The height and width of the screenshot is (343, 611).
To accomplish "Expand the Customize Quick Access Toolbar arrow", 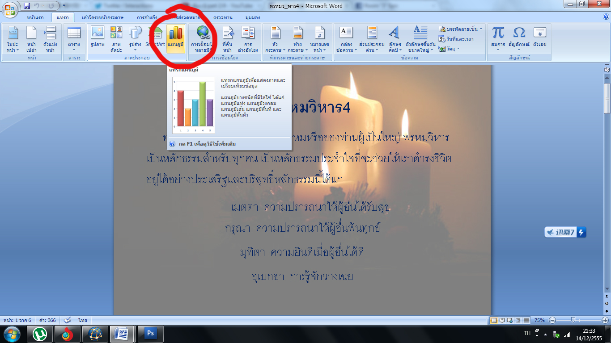I will coord(63,6).
